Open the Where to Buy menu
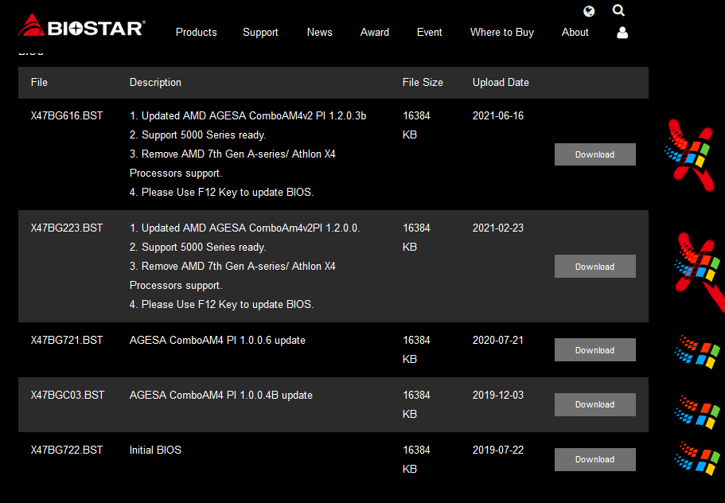725x503 pixels. coord(502,33)
